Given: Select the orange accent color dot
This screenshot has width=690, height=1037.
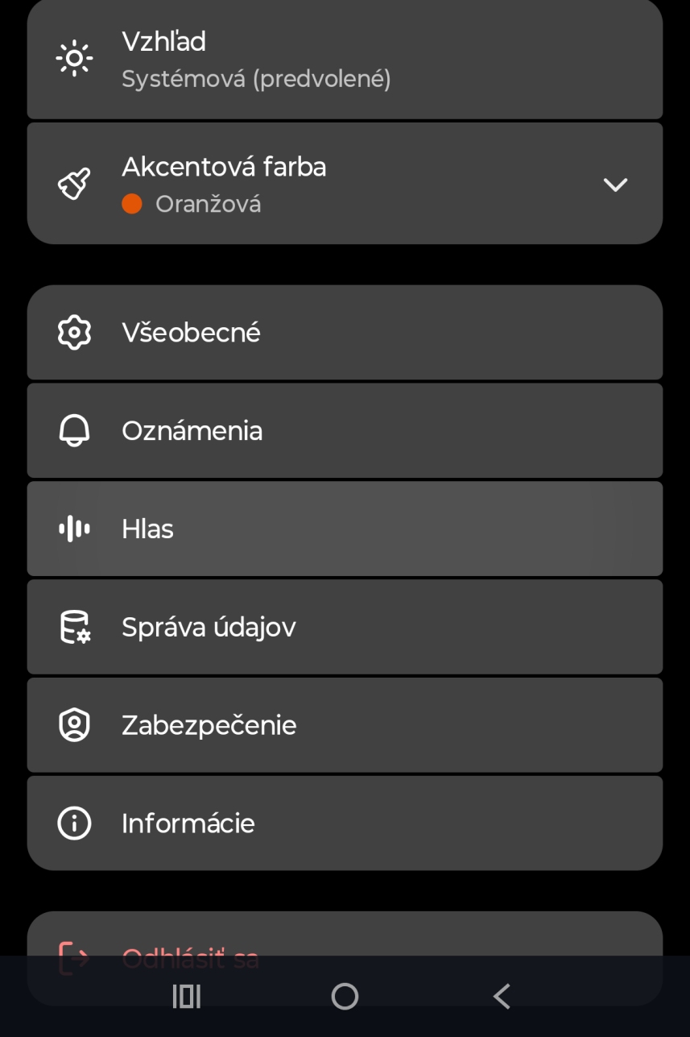Looking at the screenshot, I should pos(132,204).
